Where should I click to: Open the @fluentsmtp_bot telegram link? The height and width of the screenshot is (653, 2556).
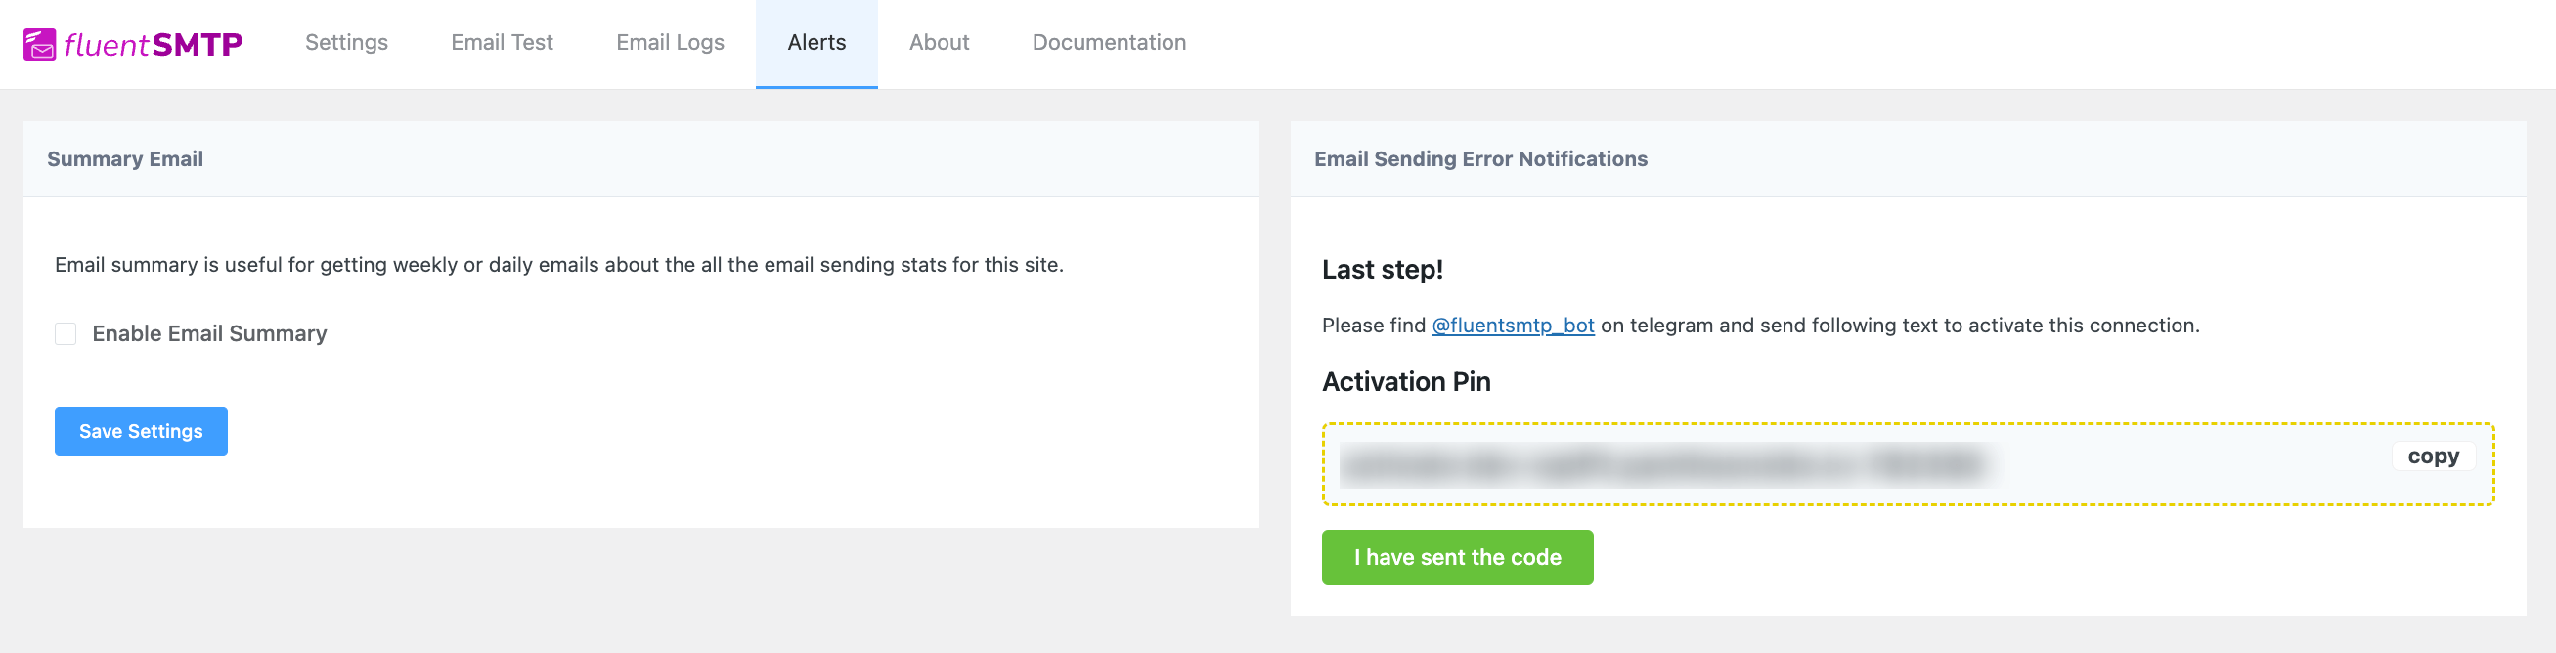coord(1512,326)
